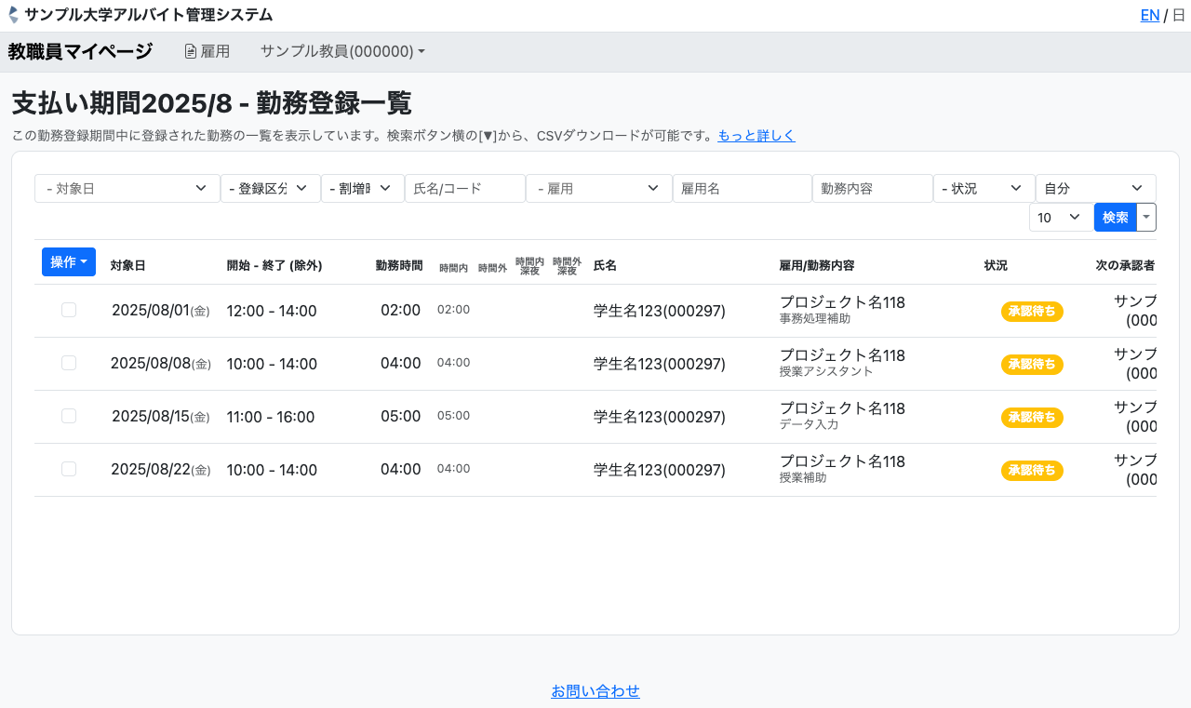The width and height of the screenshot is (1191, 708).
Task: Click the 対象日 column header
Action: (x=127, y=265)
